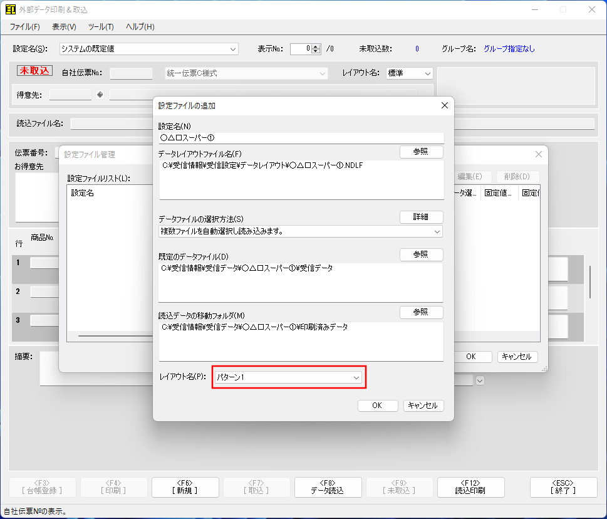Click キャンセル in 設定ファイルの追加 dialog
The width and height of the screenshot is (607, 519).
point(423,406)
